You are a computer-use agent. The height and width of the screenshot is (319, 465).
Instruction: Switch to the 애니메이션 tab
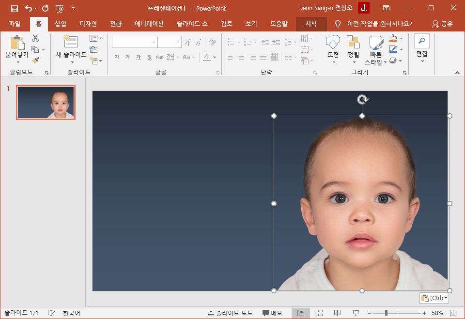[149, 24]
